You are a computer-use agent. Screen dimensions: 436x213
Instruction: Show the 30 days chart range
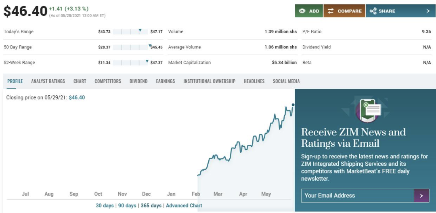pos(105,206)
